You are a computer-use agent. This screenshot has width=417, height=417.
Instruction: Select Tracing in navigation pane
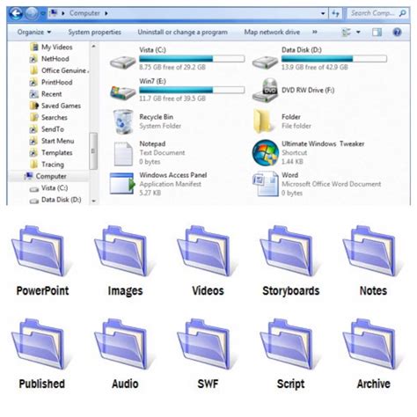(x=47, y=165)
